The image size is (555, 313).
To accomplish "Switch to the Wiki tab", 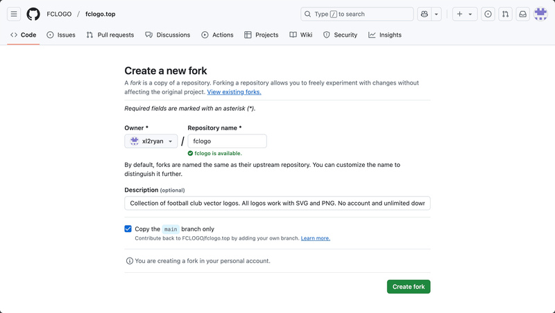I will [x=301, y=35].
